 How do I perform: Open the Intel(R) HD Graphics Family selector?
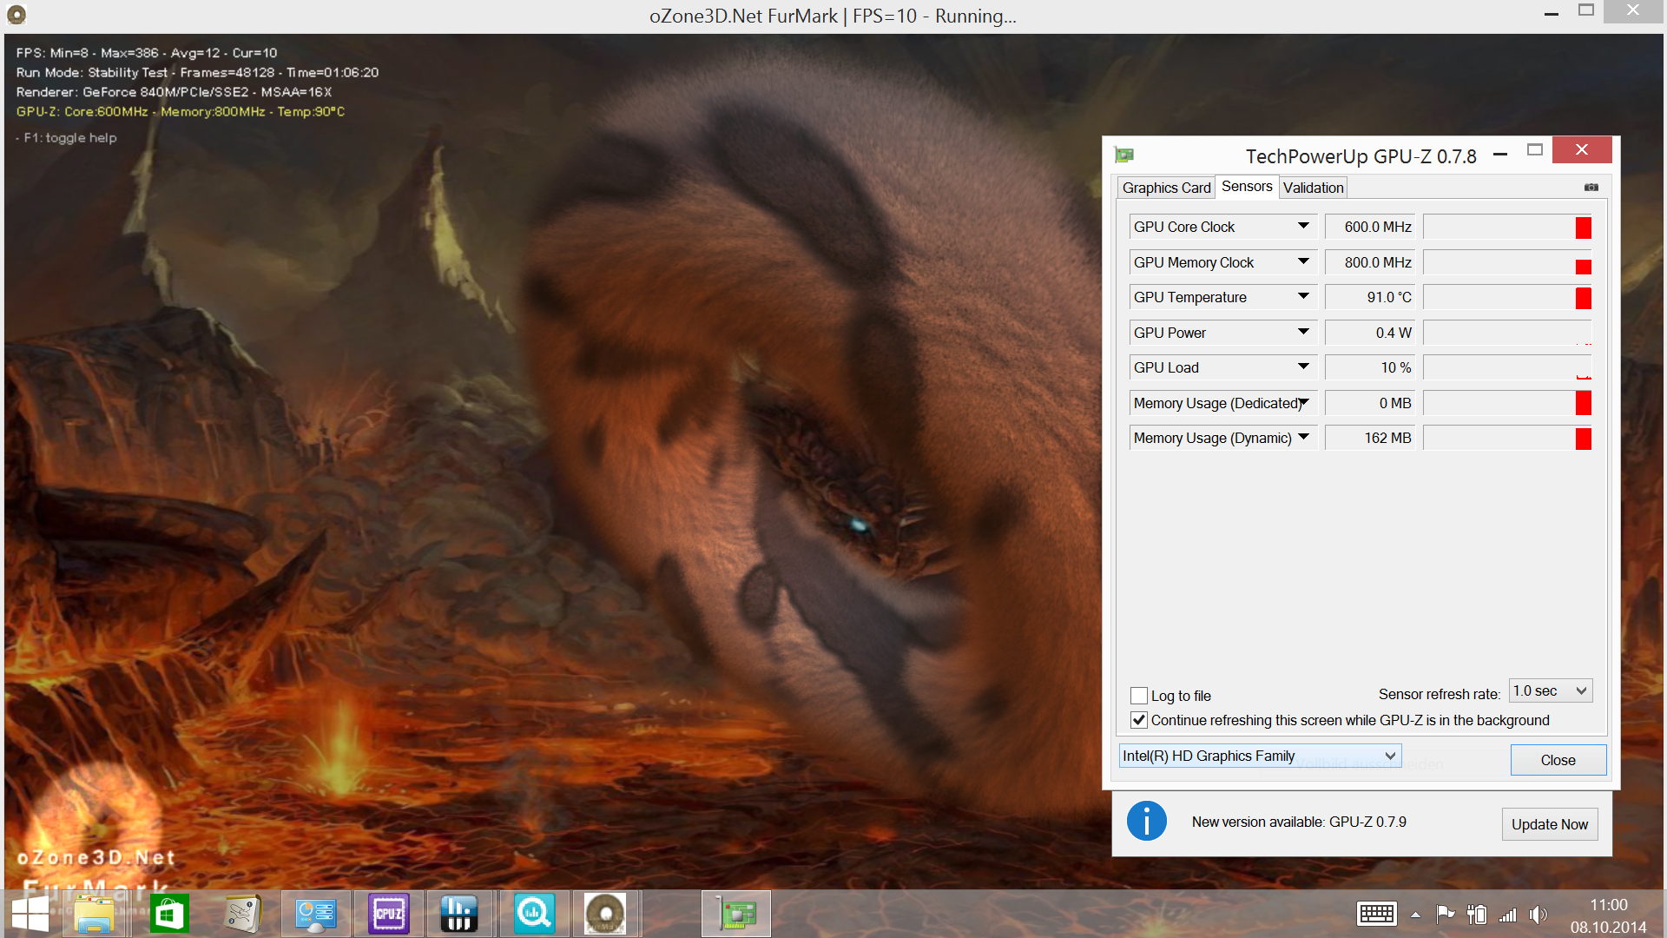pyautogui.click(x=1259, y=756)
